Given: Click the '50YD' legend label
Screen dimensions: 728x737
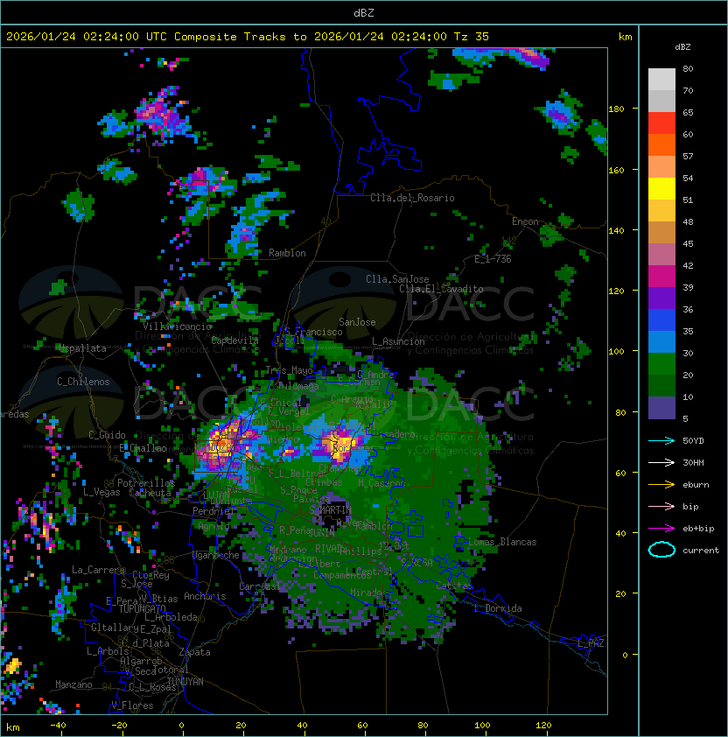Looking at the screenshot, I should (x=693, y=441).
